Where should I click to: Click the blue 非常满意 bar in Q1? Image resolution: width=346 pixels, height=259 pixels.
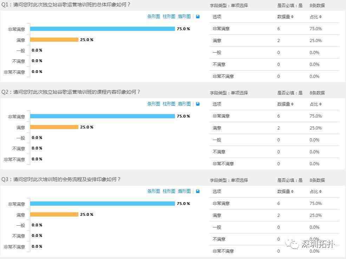click(102, 29)
